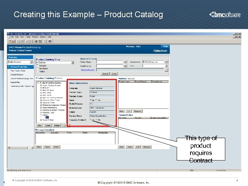Click View under Related Suites

[x=121, y=111]
